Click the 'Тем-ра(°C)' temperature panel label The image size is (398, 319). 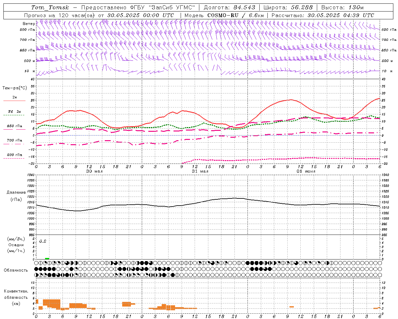15,88
